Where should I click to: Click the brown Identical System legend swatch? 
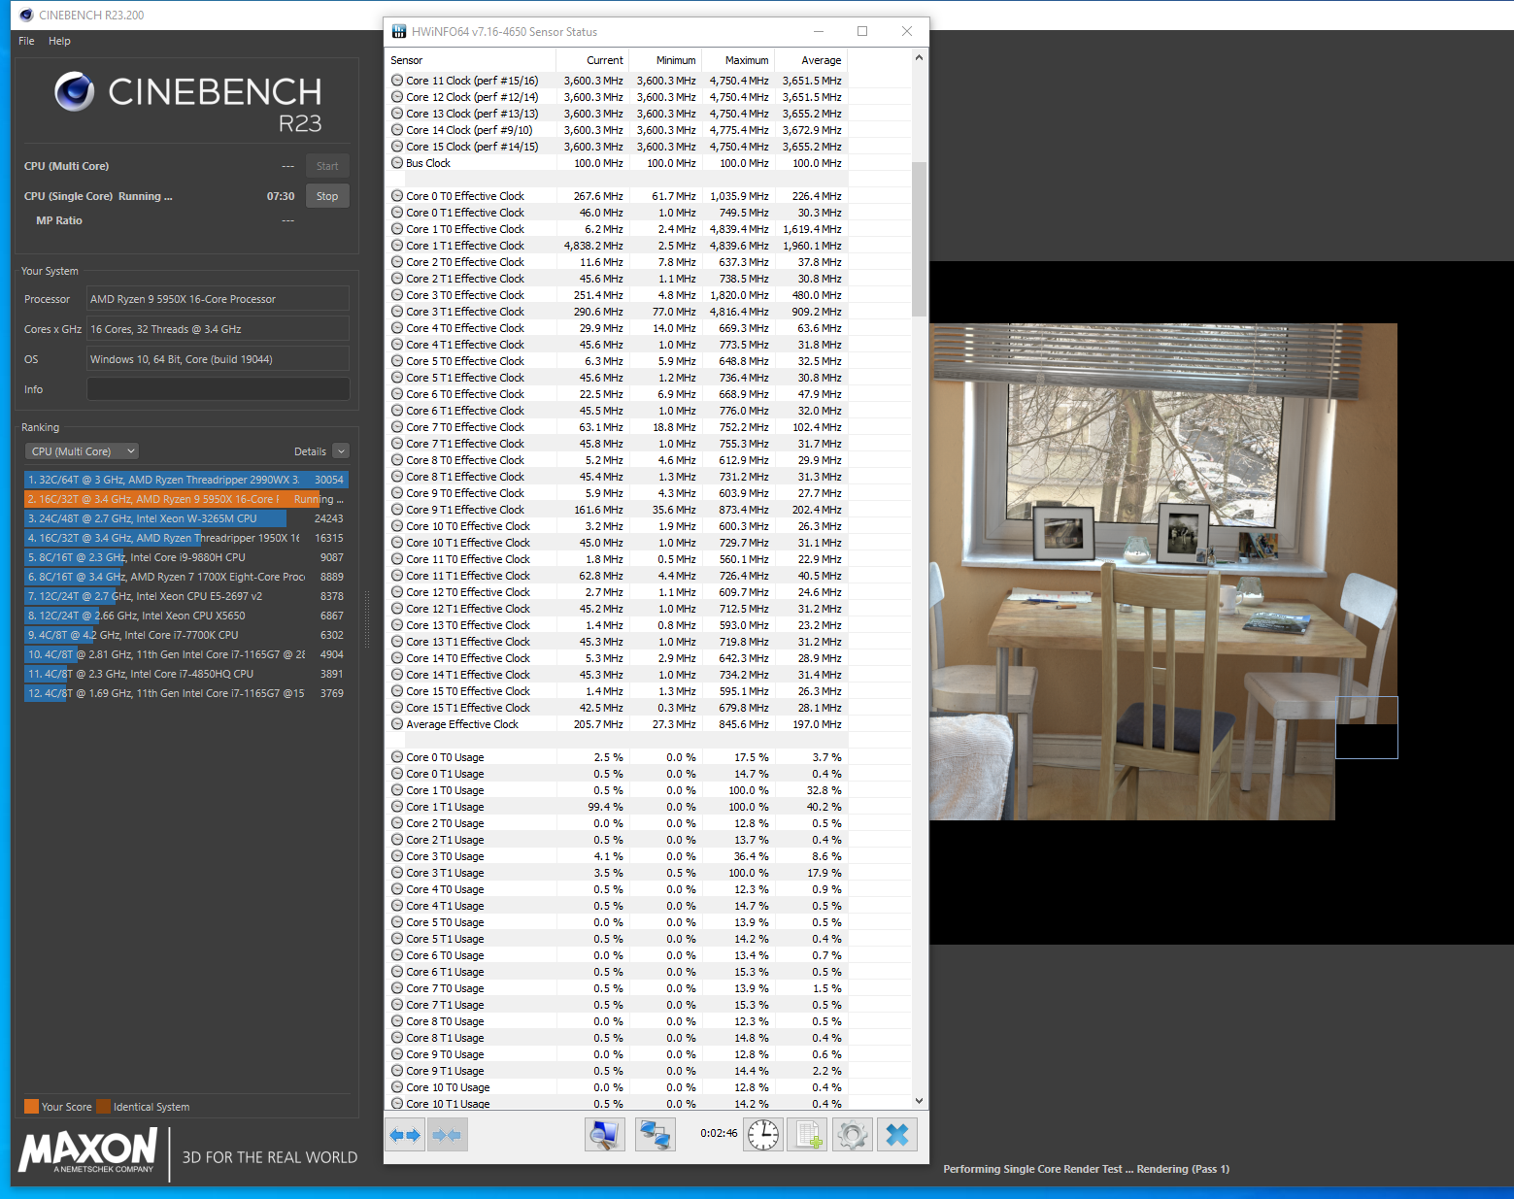[x=103, y=1107]
